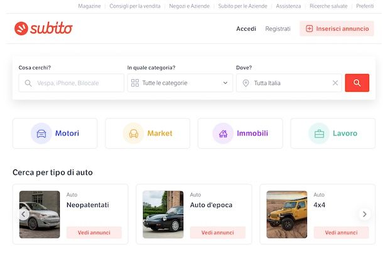Image resolution: width=383 pixels, height=258 pixels.
Task: Click the red search magnifier button
Action: (x=357, y=83)
